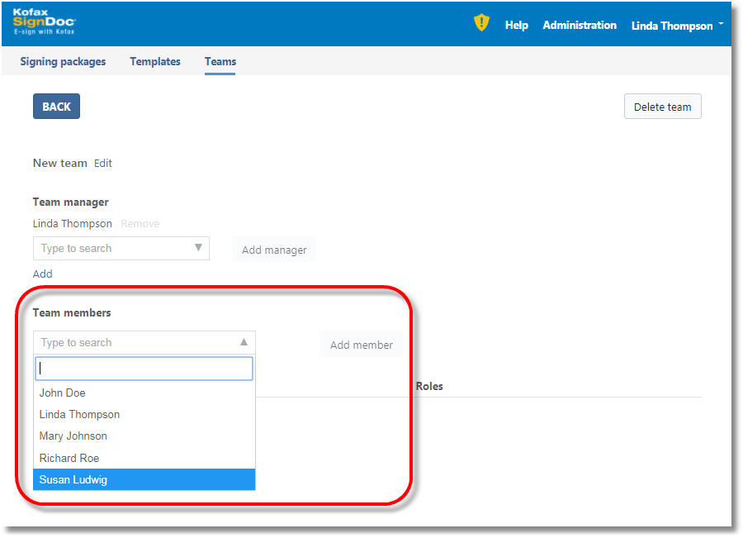
Task: Switch to the Templates tab
Action: 155,62
